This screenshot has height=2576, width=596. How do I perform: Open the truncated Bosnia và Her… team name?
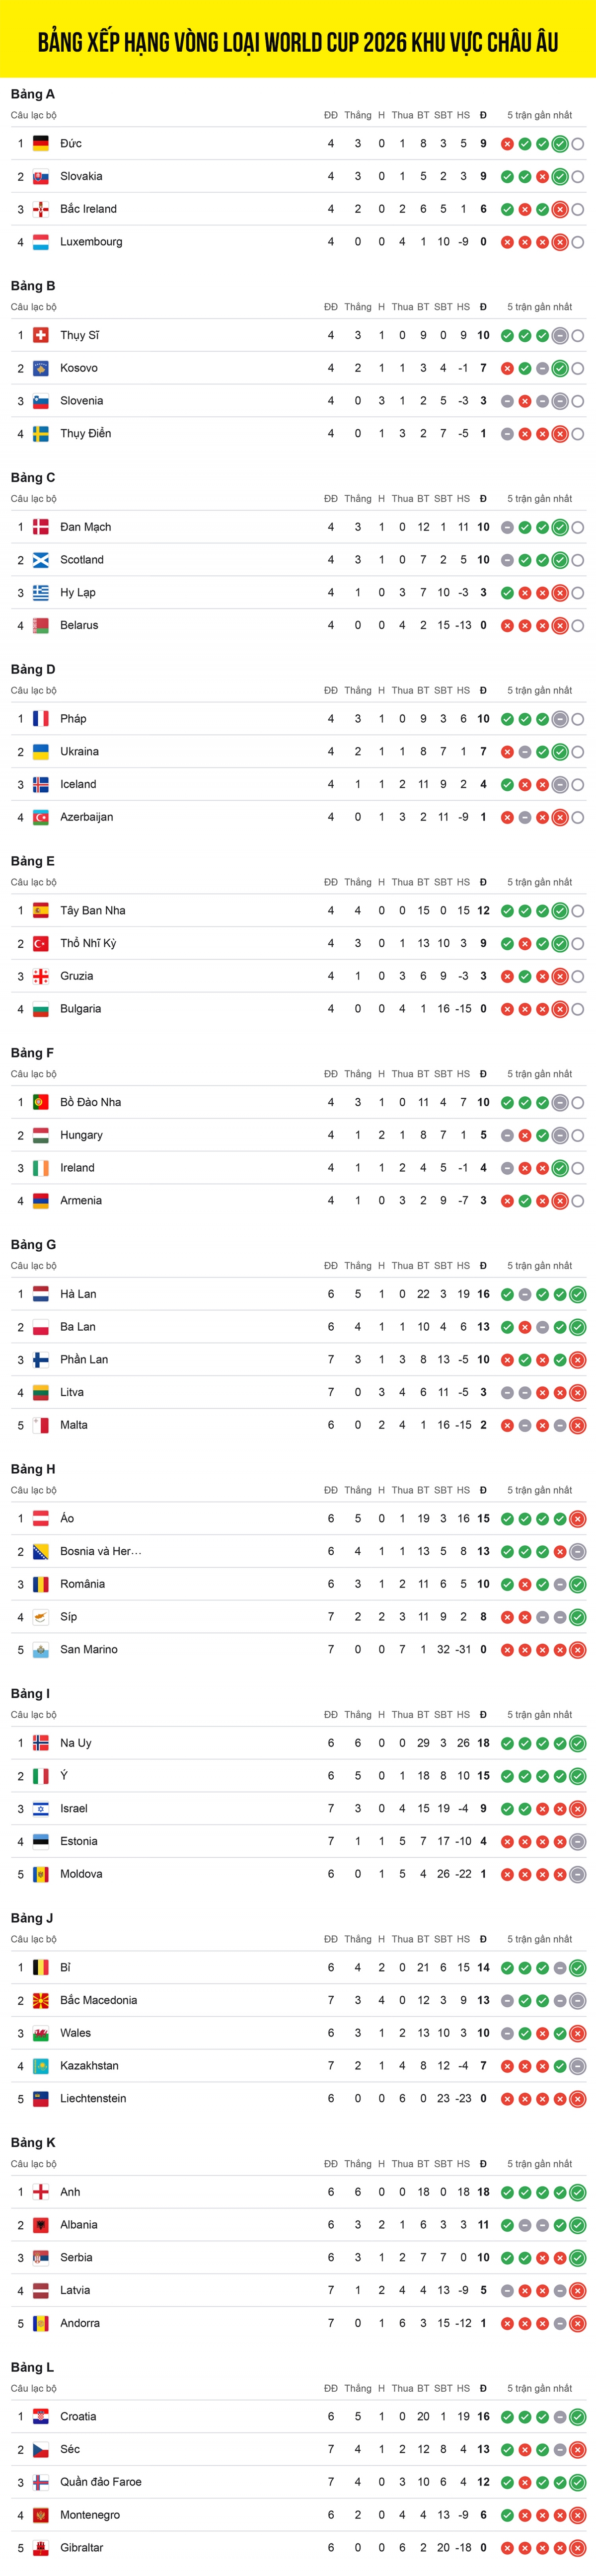[100, 1551]
